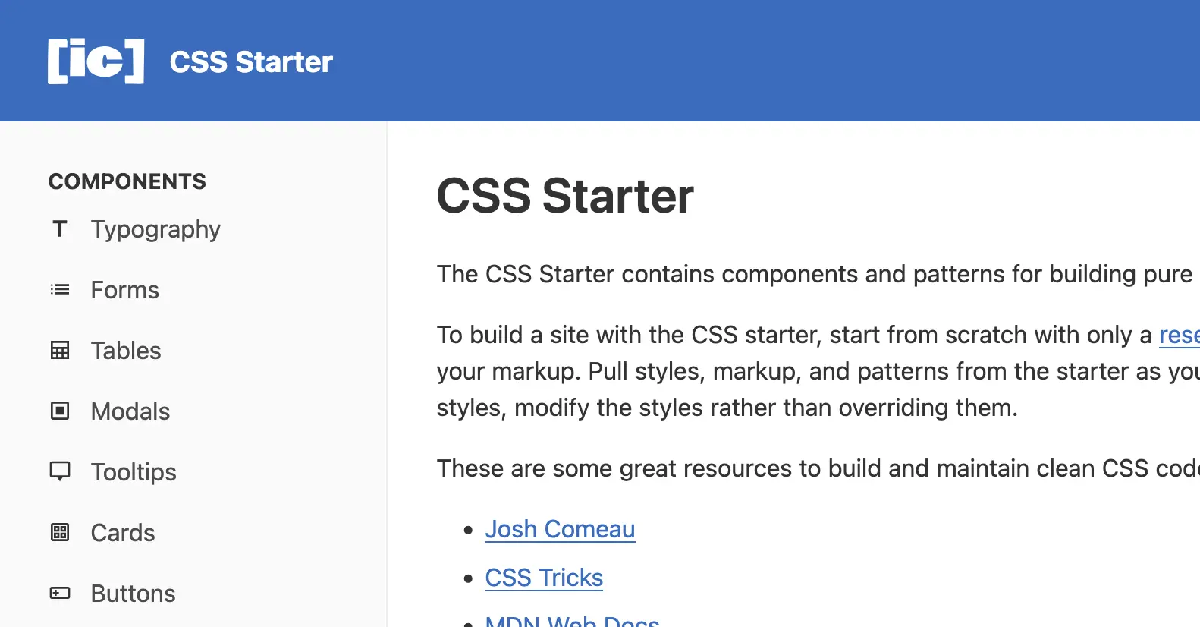This screenshot has height=627, width=1200.
Task: Select the Tables grid icon
Action: coord(59,350)
